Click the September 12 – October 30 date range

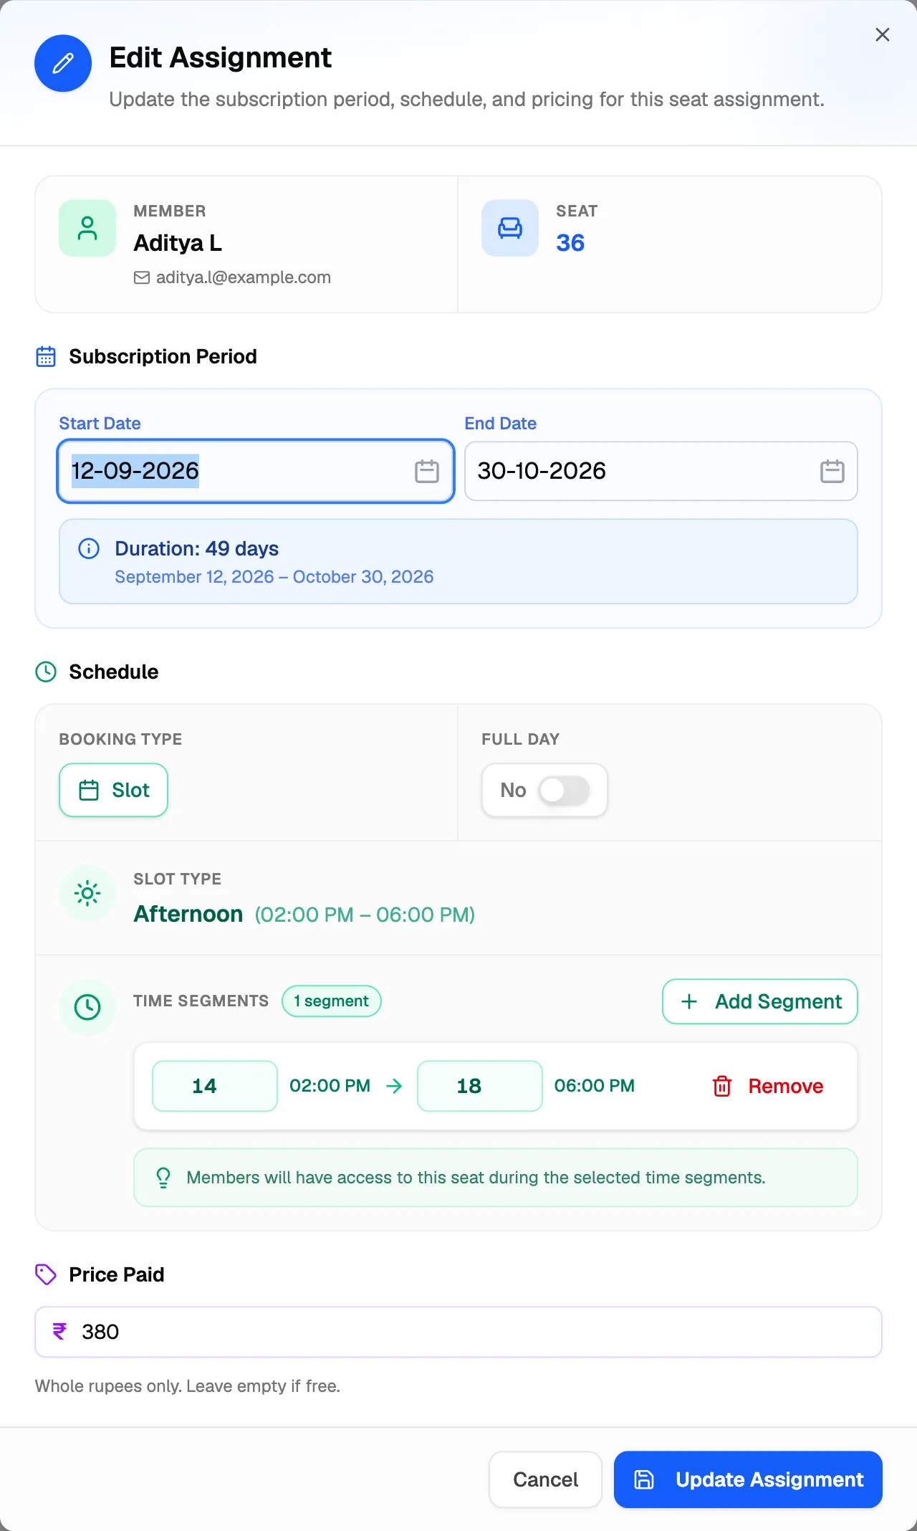click(274, 577)
